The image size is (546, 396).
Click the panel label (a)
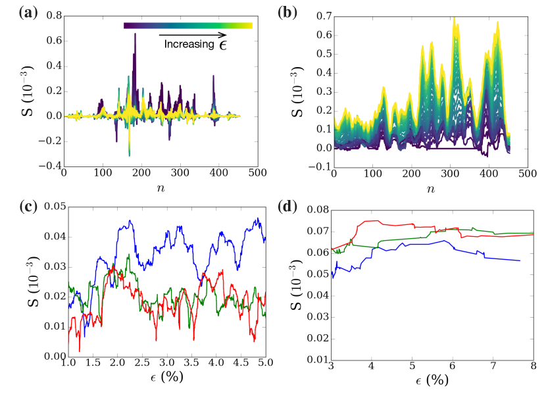pos(28,13)
